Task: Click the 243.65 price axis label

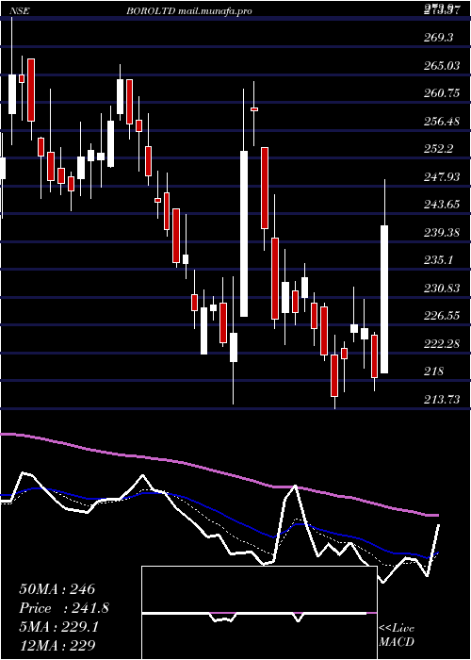Action: tap(442, 205)
